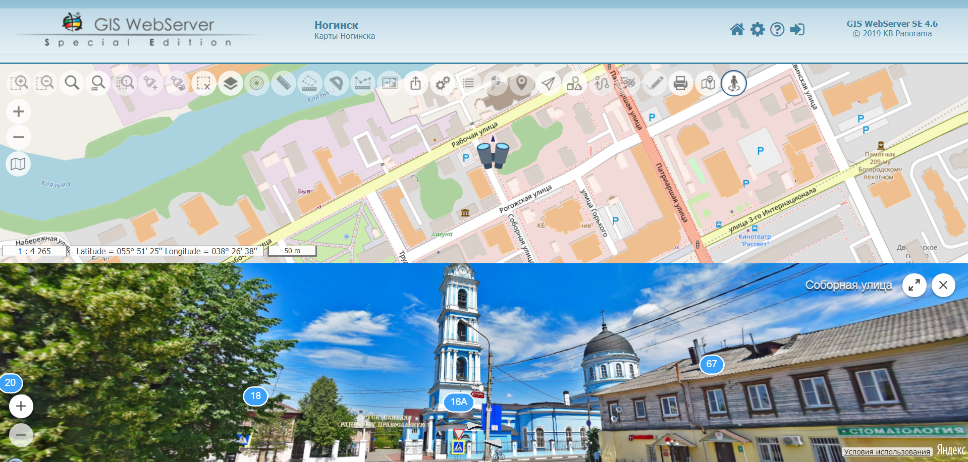Click the share/export map icon
The image size is (968, 462).
(x=415, y=83)
